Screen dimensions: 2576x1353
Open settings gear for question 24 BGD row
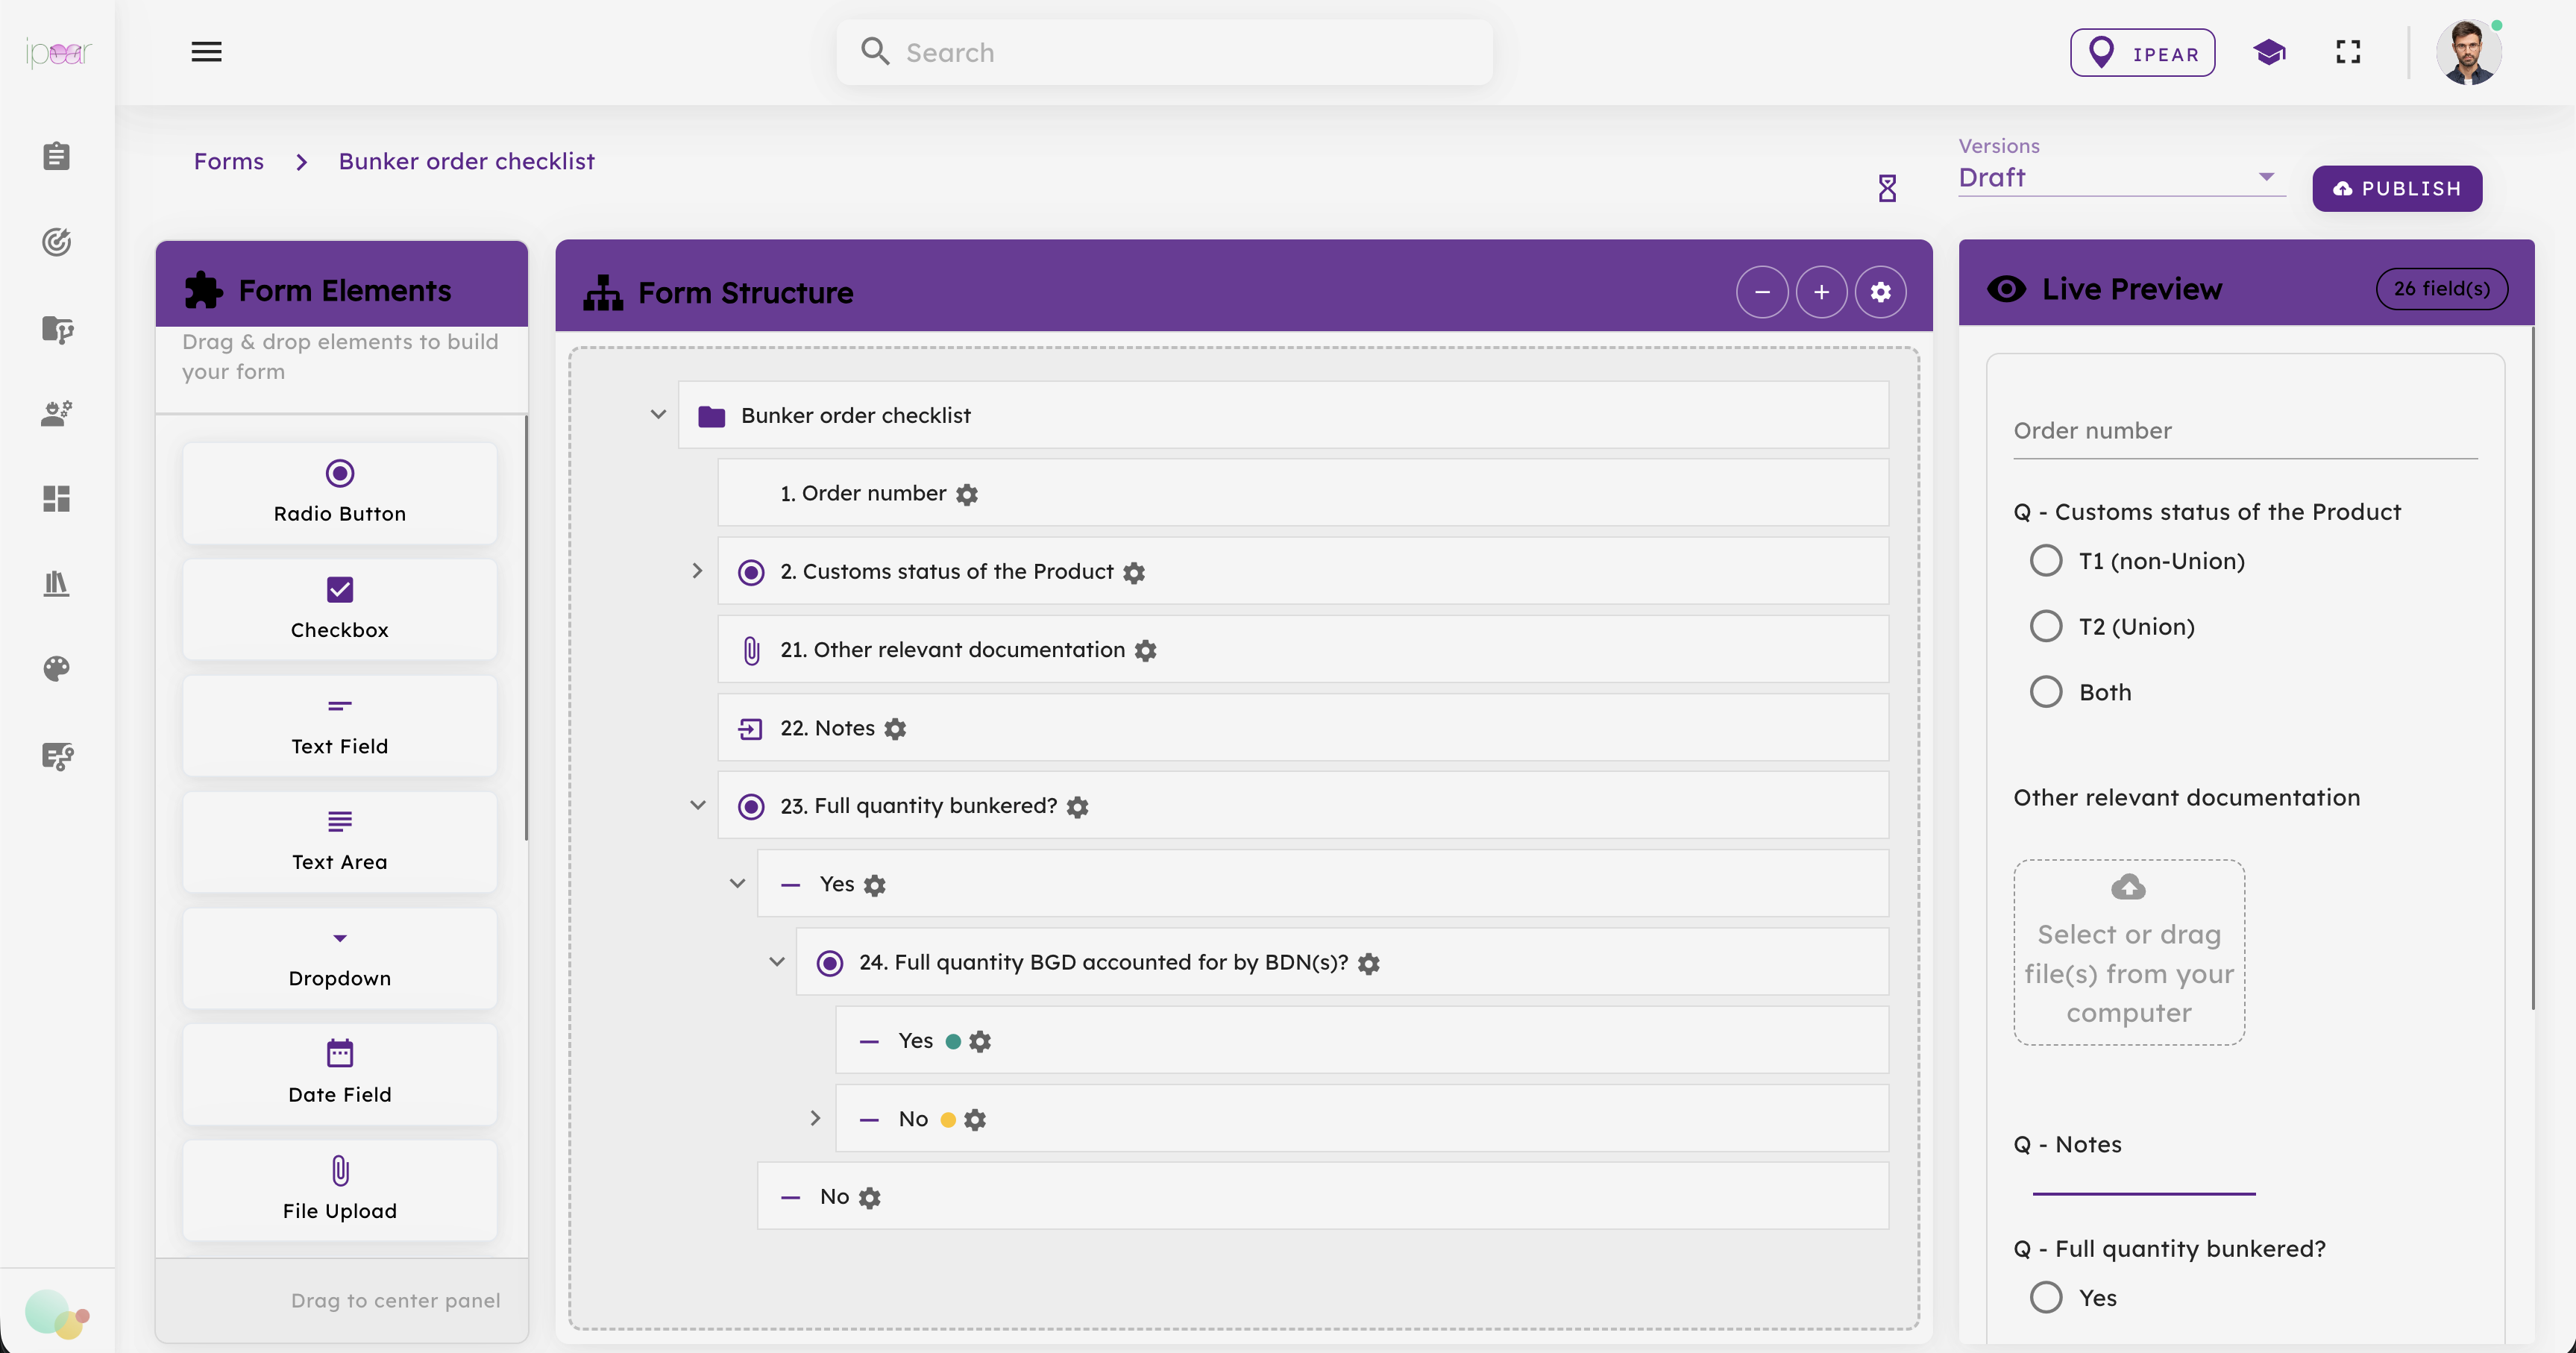1369,963
